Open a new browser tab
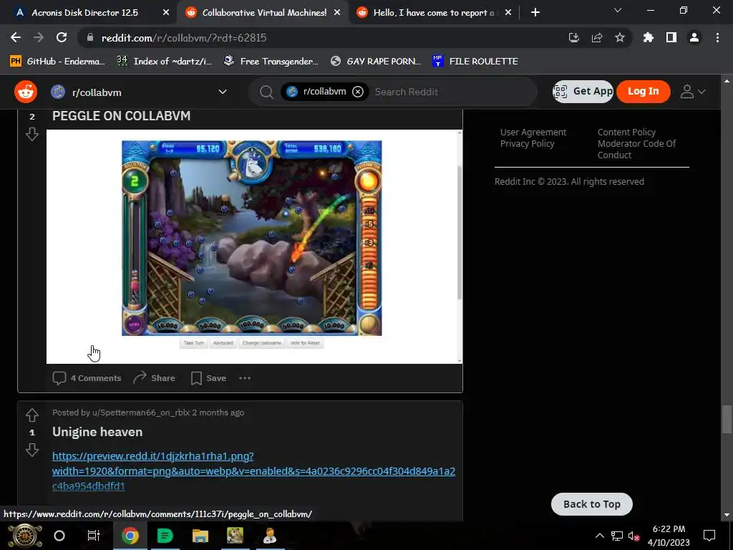The width and height of the screenshot is (733, 550). point(535,13)
